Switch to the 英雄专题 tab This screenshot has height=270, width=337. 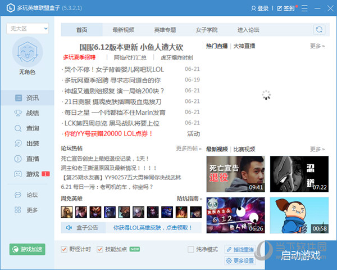pos(165,30)
